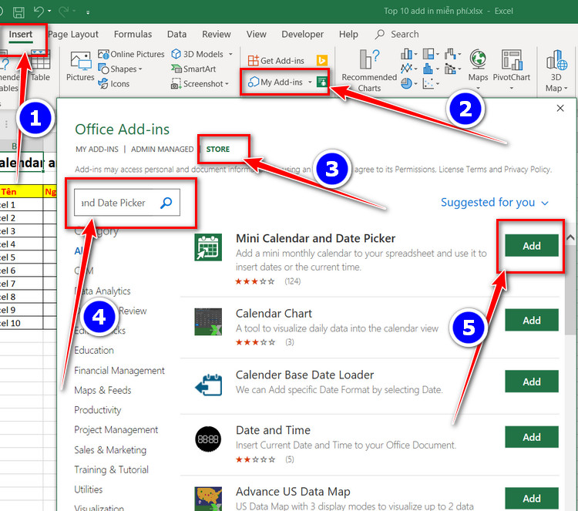Click the ribbon Search box
The image size is (578, 511).
coord(397,34)
